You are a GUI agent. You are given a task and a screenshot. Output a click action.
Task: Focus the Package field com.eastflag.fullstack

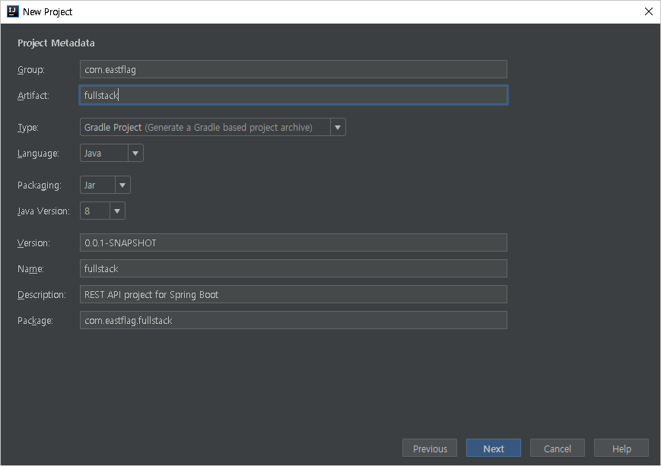click(294, 320)
